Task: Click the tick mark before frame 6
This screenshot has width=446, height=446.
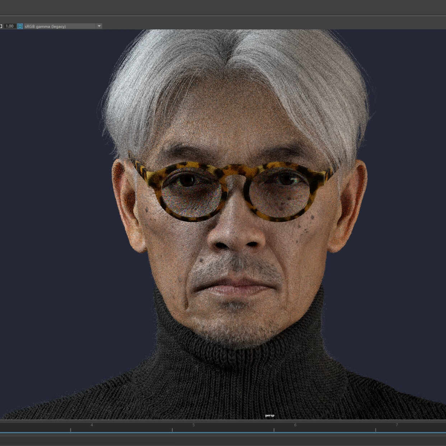Action: [x=274, y=429]
